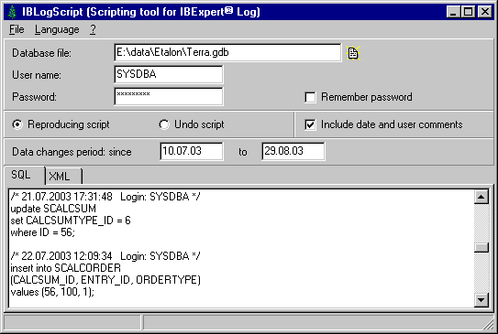The width and height of the screenshot is (498, 334).
Task: Enable Remember password checkbox
Action: (x=310, y=97)
